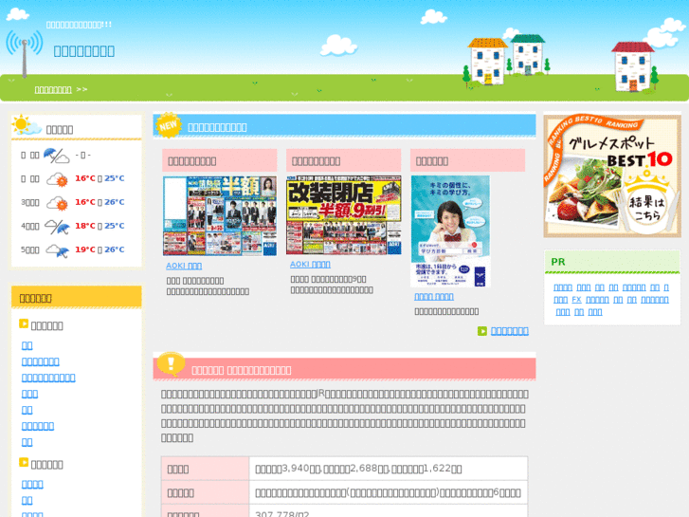Click the first yellow arrow icon in the sidebar
689x517 pixels.
(x=24, y=323)
